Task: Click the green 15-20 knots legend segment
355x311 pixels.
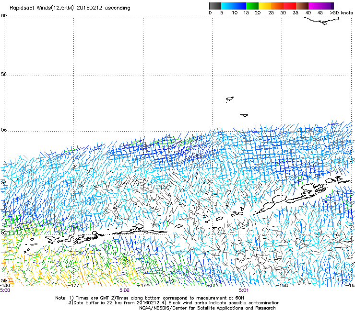Action: tap(252, 6)
